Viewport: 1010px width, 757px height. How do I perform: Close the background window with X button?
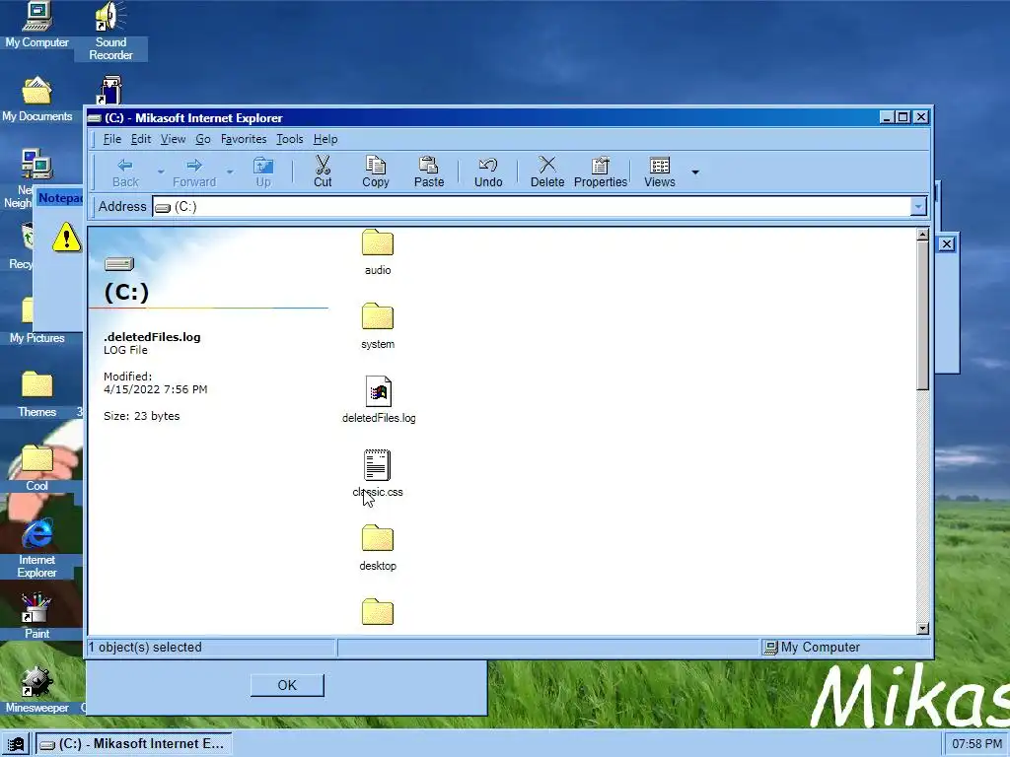coord(946,244)
